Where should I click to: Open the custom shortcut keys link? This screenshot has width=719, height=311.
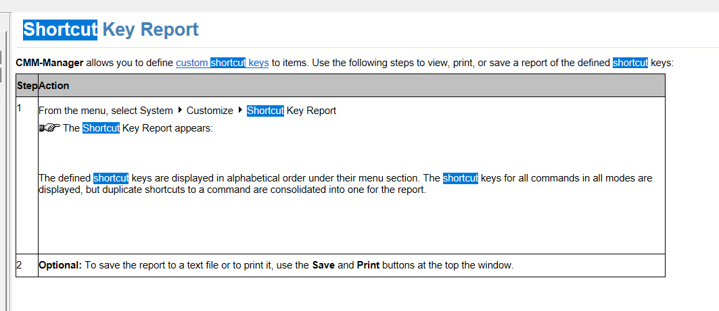click(x=222, y=63)
